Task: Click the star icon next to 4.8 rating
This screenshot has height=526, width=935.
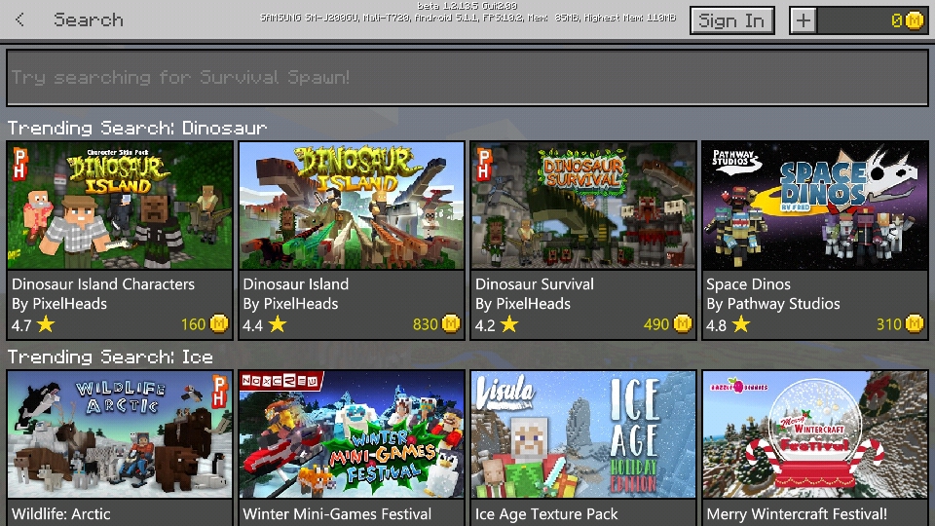Action: (741, 324)
